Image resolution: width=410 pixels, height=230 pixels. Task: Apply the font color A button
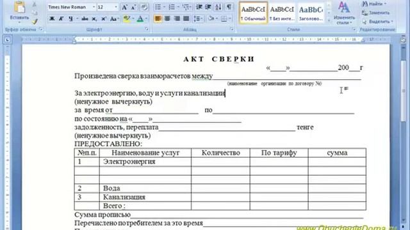(140, 19)
